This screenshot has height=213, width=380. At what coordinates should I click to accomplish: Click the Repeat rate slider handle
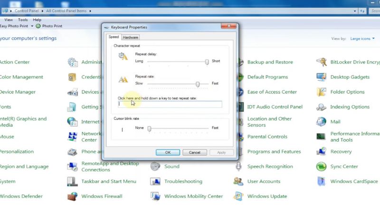pyautogui.click(x=198, y=84)
